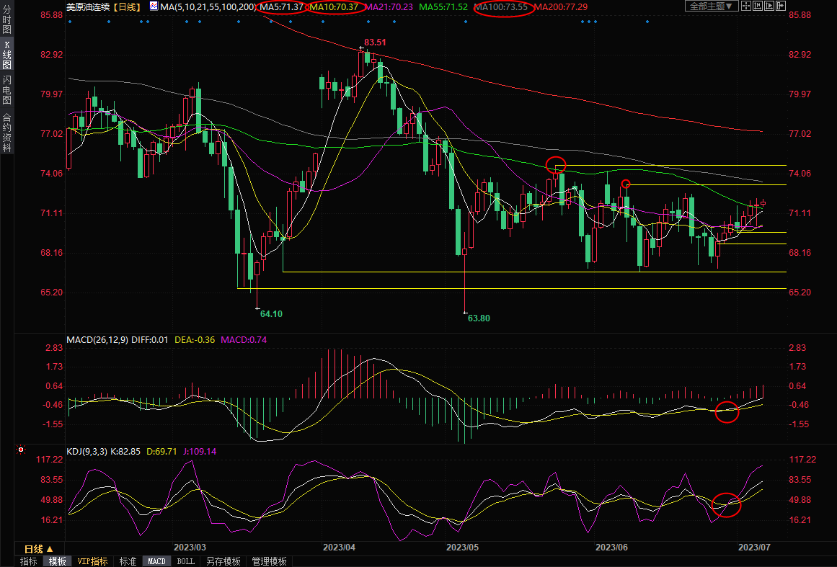Click the interval measurement icon at top right
Image resolution: width=837 pixels, height=567 pixels.
757,6
